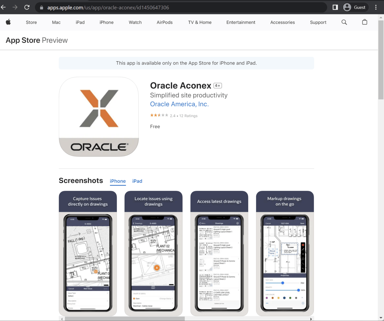Open the browser side panel icon
Image resolution: width=384 pixels, height=321 pixels.
(335, 7)
